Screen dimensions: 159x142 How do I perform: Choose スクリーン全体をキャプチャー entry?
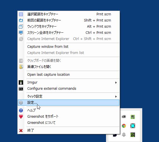[x=69, y=33]
